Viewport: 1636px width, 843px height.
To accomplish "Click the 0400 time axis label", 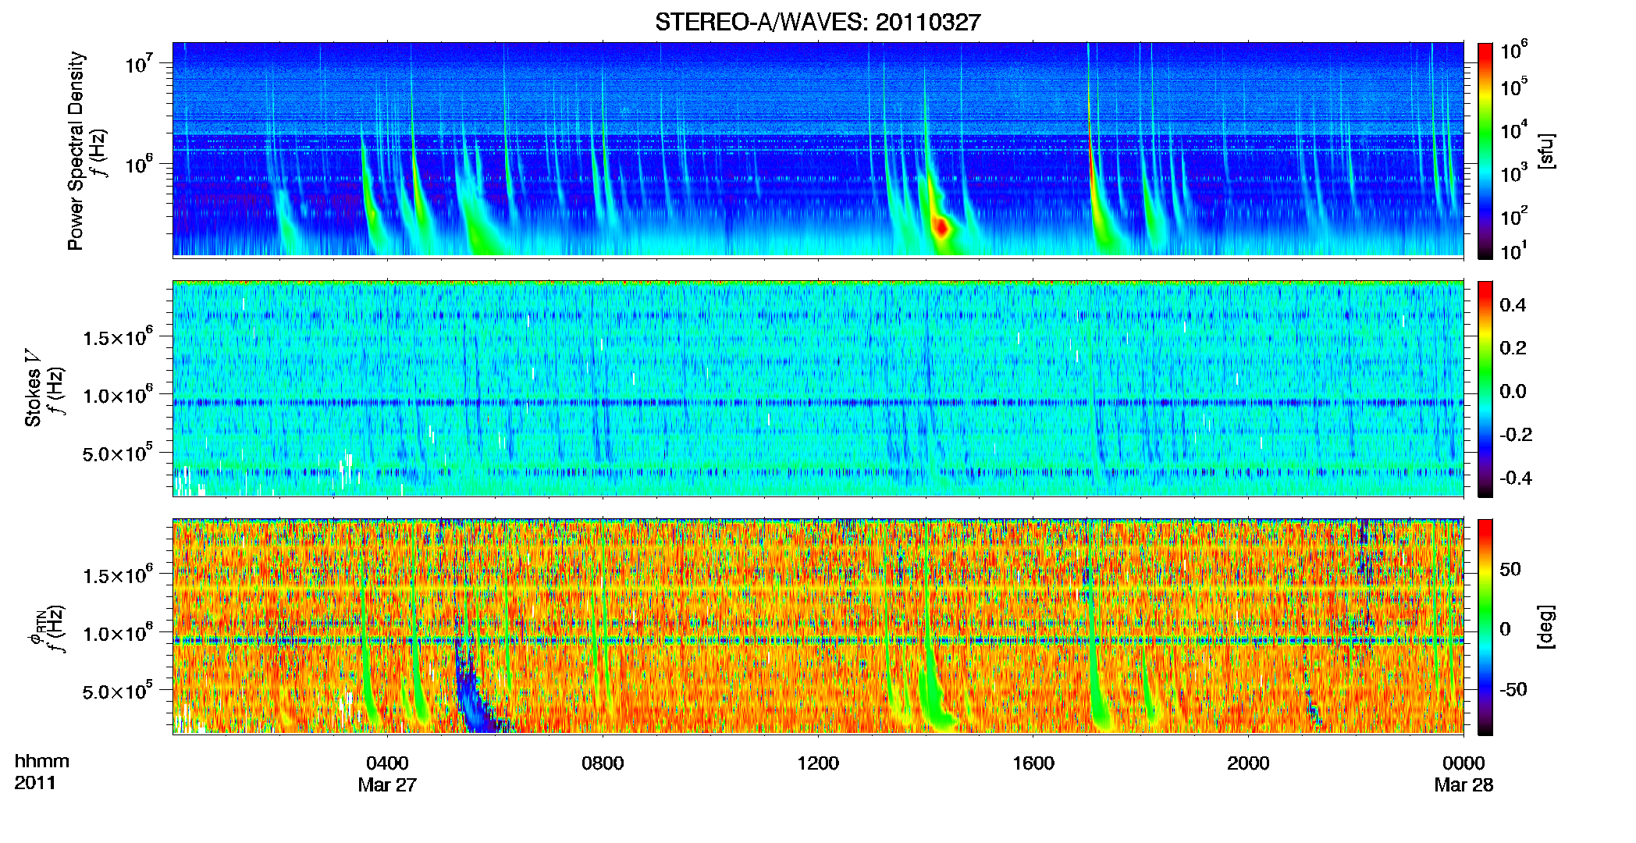I will point(387,763).
